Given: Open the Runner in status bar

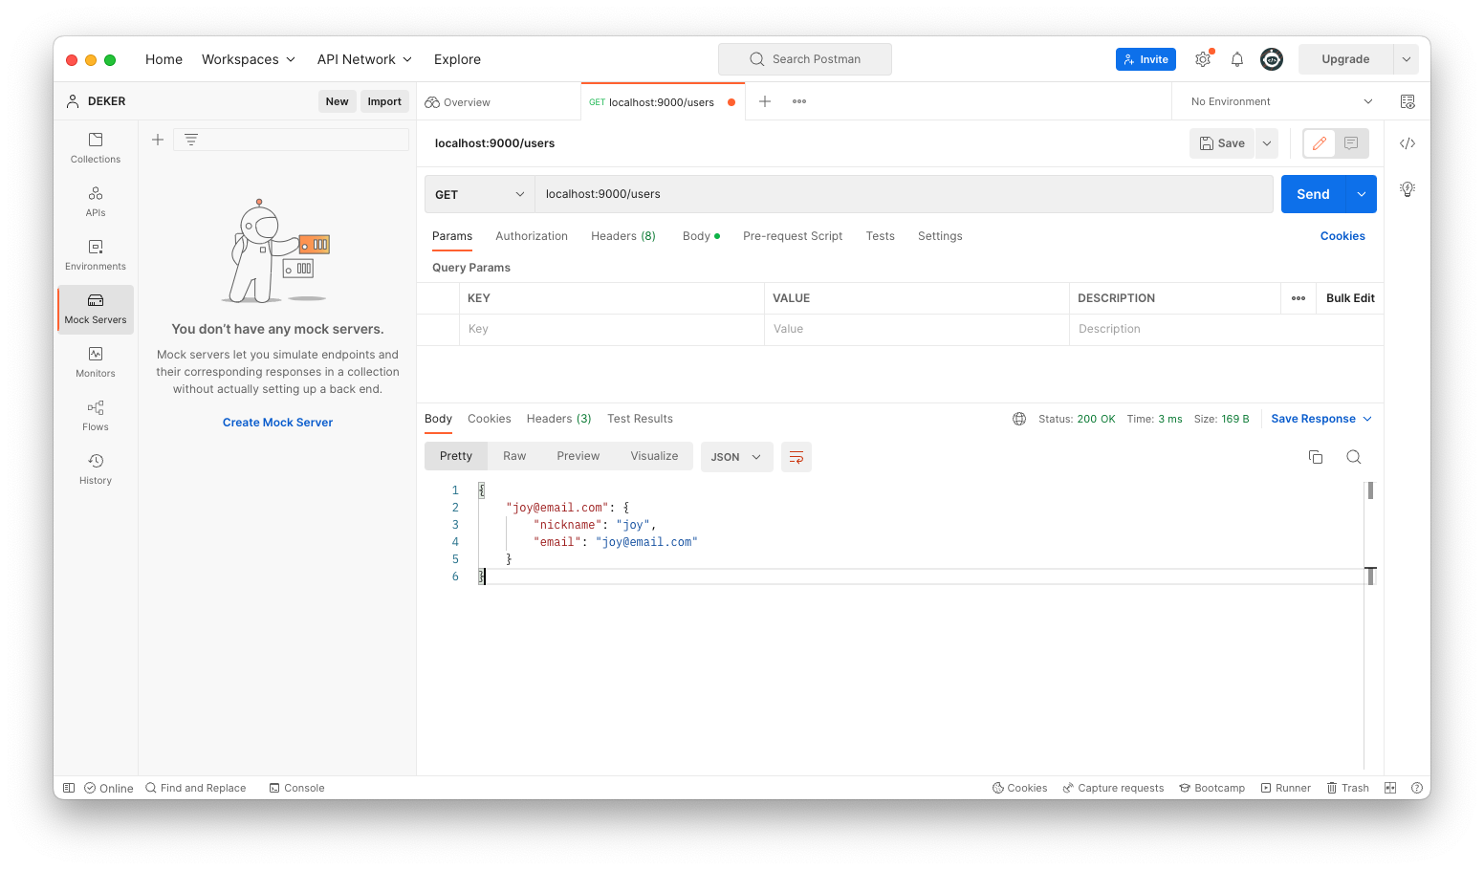Looking at the screenshot, I should click(1286, 788).
